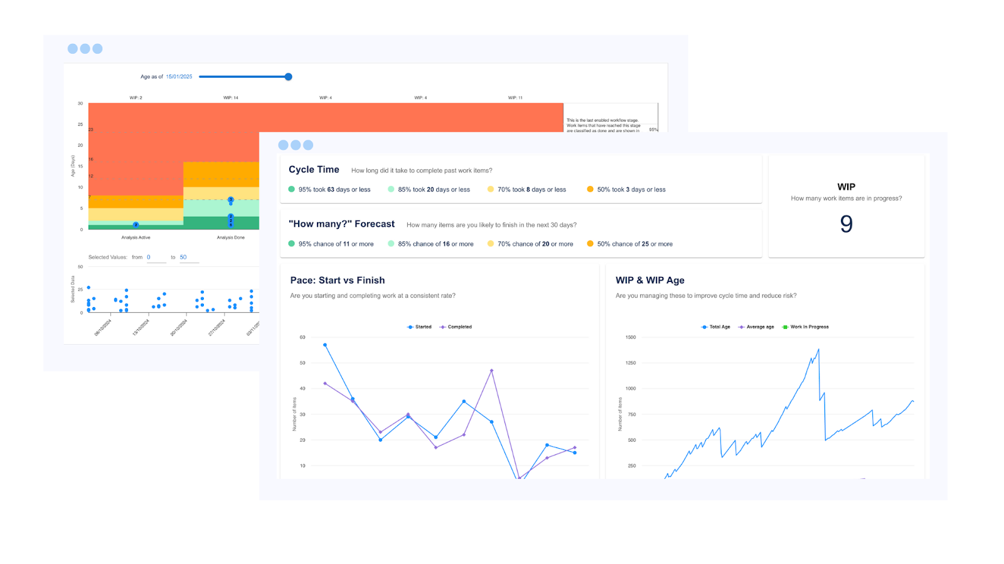Select the orange 50% took 3 days dot
The height and width of the screenshot is (564, 1004).
[589, 189]
